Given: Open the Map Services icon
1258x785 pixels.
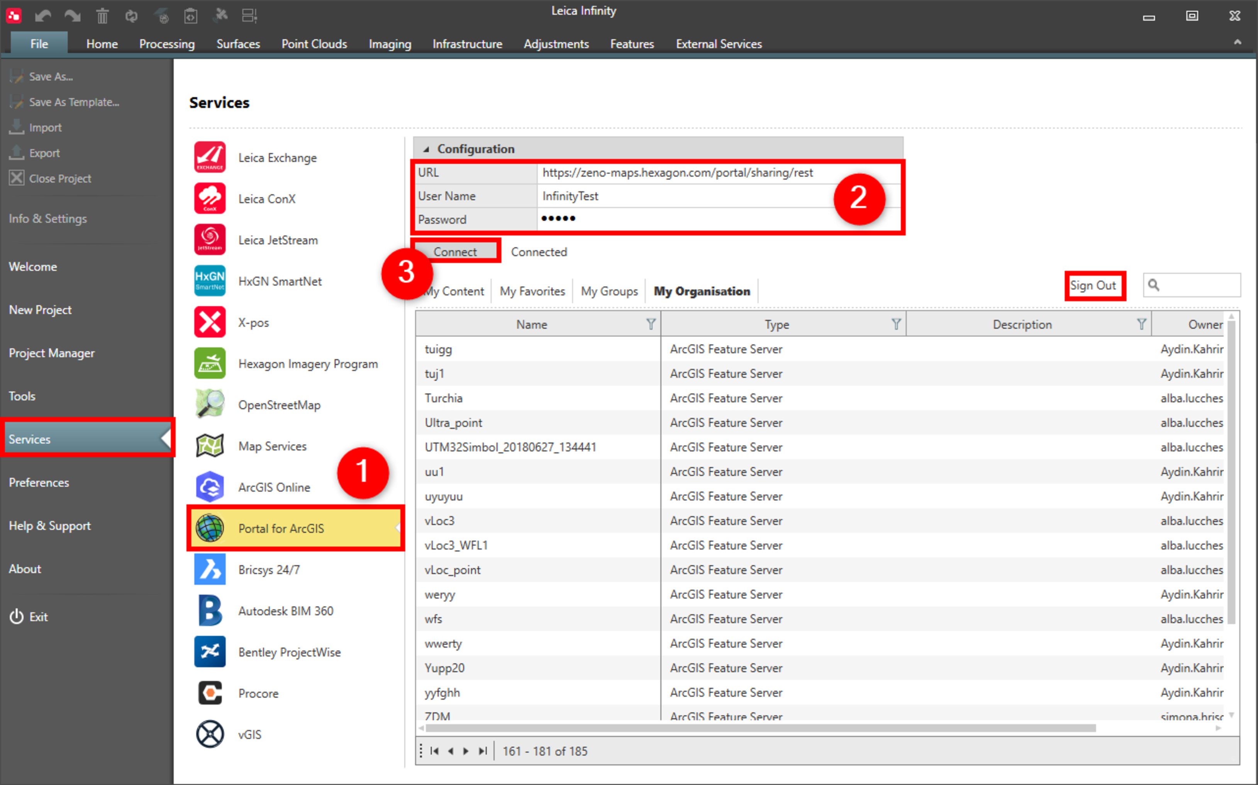Looking at the screenshot, I should tap(210, 446).
